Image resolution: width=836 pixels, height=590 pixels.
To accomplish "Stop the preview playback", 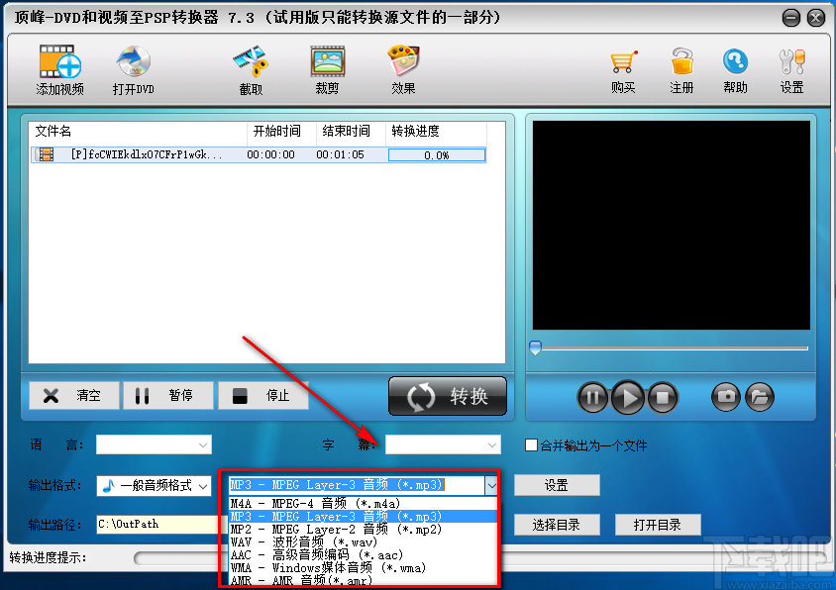I will pyautogui.click(x=663, y=397).
